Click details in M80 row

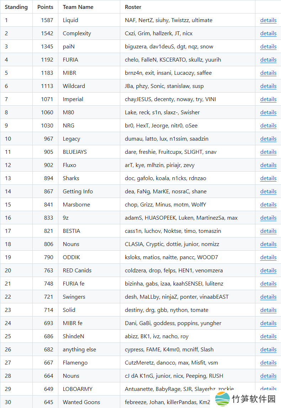coord(268,113)
